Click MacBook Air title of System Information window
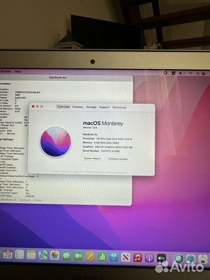Screen dimensions: 210x280 (x=58, y=77)
